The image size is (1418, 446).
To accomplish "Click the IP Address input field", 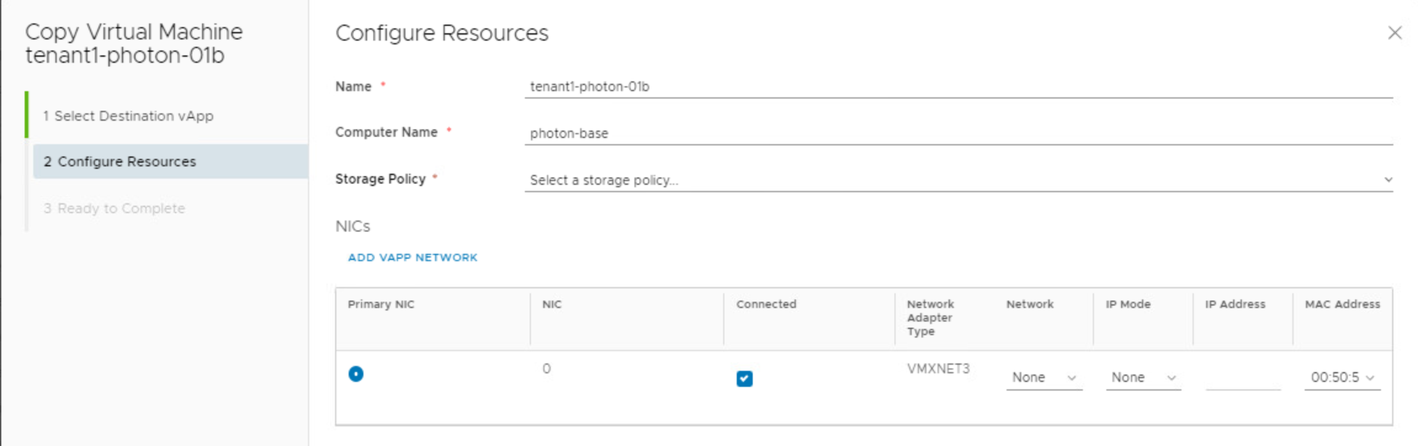I will coord(1242,379).
